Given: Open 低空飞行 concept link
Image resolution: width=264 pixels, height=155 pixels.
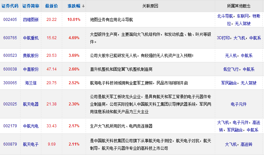Looking at the screenshot, I should 231,69.
